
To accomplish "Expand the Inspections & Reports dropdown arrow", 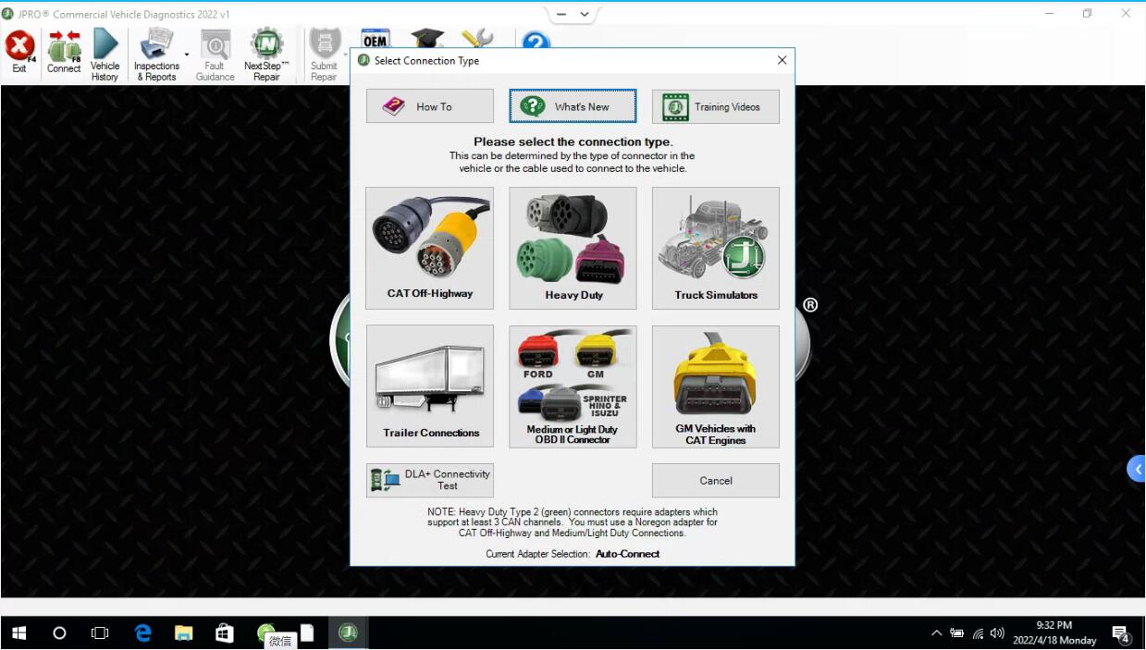I will coord(187,55).
